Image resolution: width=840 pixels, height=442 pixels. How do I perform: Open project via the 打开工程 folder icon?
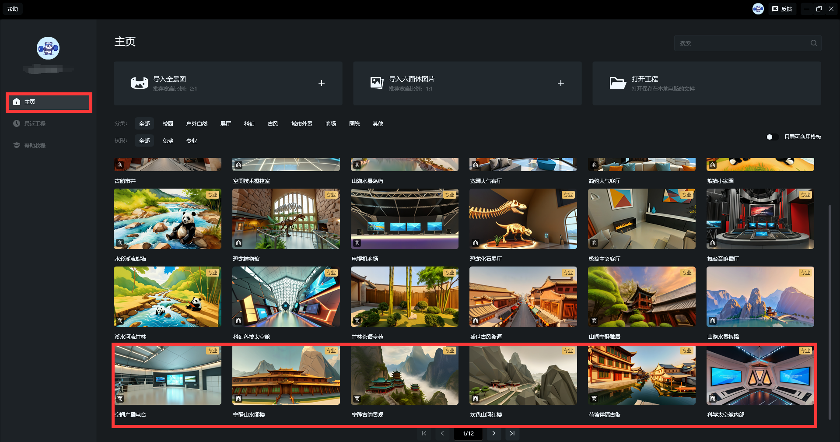pyautogui.click(x=617, y=83)
